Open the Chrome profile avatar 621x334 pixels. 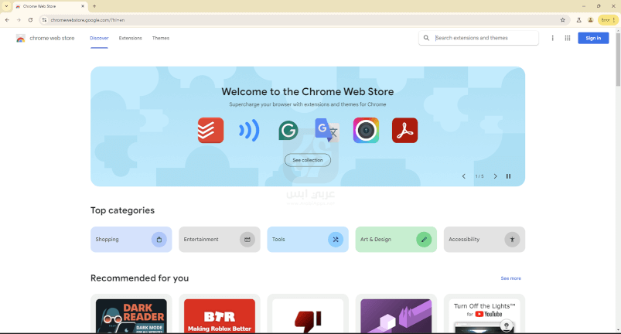tap(591, 20)
